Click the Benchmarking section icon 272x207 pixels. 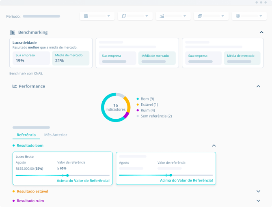[x=13, y=32]
